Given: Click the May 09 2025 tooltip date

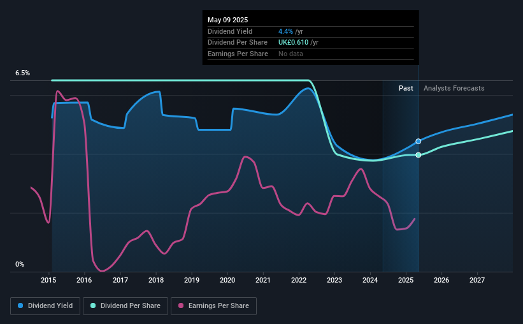Looking at the screenshot, I should pos(228,20).
